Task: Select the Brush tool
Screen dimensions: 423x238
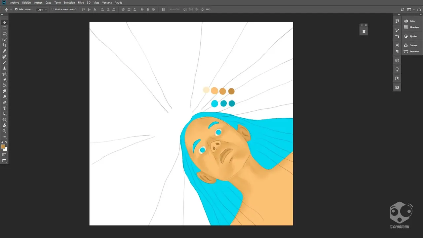Action: tap(5, 62)
